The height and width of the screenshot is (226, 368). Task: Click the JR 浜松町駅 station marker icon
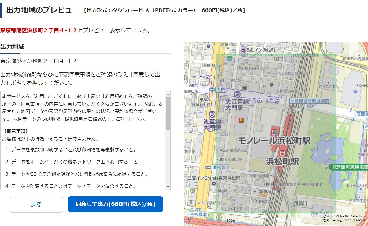(282, 153)
